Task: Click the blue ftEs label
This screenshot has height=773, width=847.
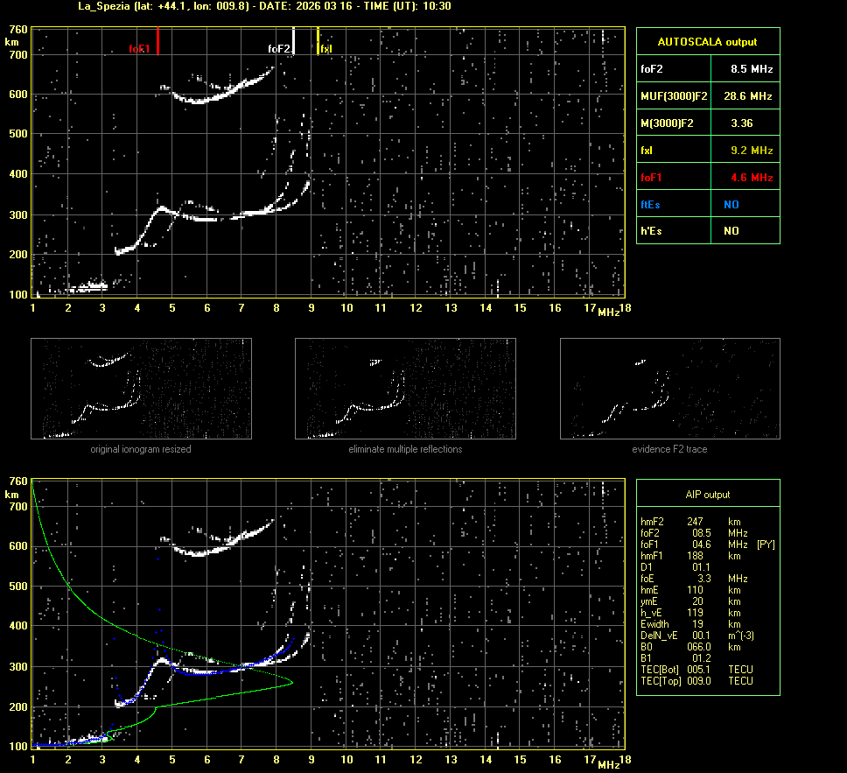Action: click(x=650, y=205)
